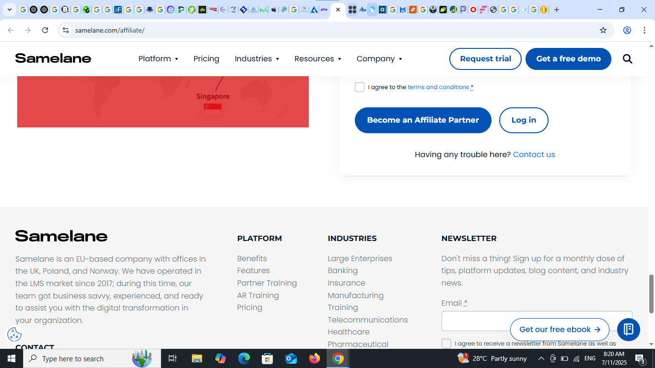Click the taskbar clock and date
The height and width of the screenshot is (368, 655).
(614, 358)
